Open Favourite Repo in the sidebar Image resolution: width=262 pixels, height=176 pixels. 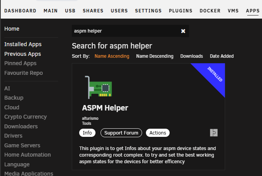click(x=24, y=73)
